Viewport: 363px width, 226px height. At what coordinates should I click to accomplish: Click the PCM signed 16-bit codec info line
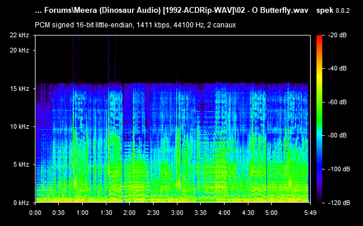pyautogui.click(x=135, y=25)
